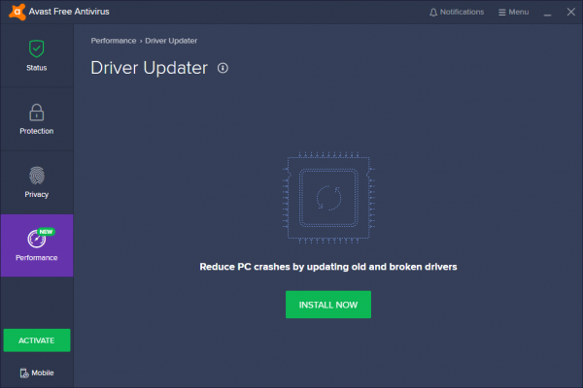Click the INSTALL NOW button

tap(328, 305)
